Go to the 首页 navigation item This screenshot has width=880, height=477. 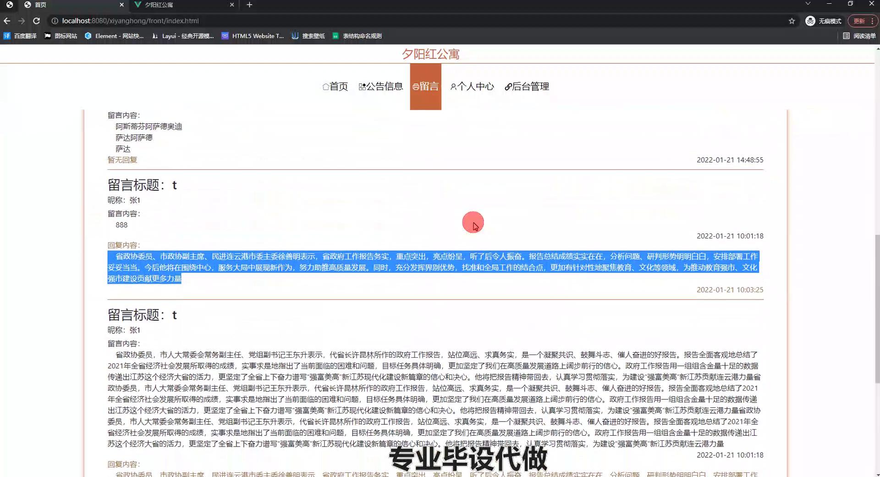pos(335,86)
